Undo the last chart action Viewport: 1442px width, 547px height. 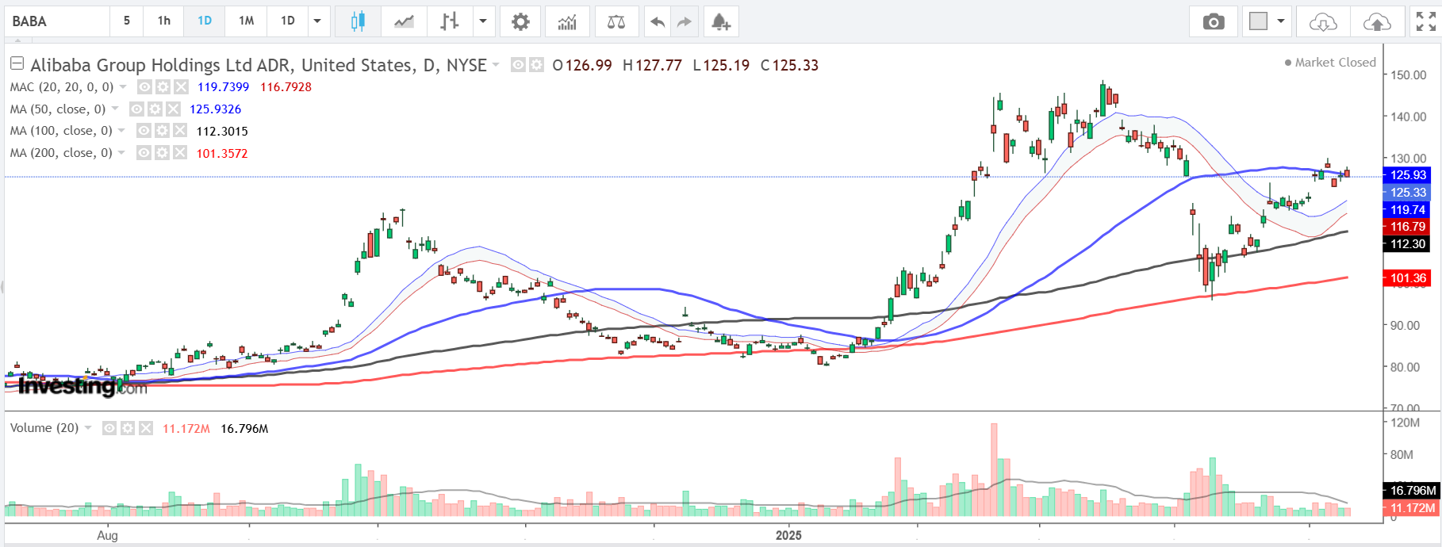pos(657,21)
